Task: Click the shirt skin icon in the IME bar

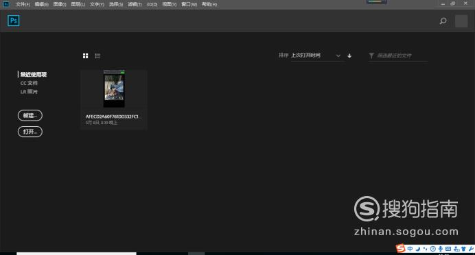Action: pos(463,249)
